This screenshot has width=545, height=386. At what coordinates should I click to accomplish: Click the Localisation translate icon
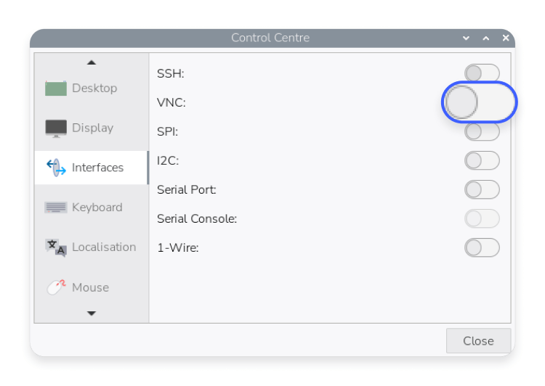coord(56,247)
